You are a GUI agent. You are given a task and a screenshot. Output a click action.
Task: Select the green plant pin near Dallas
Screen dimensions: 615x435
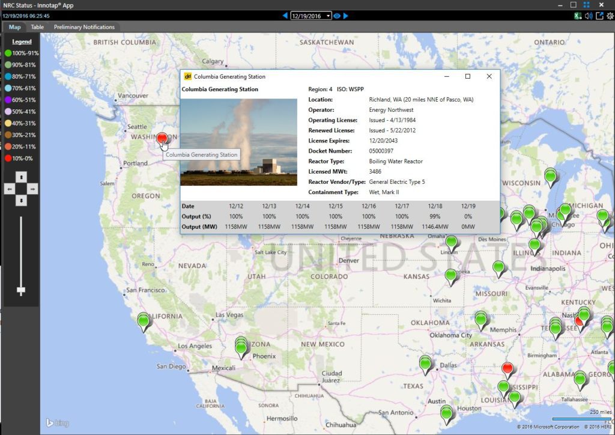pyautogui.click(x=425, y=363)
